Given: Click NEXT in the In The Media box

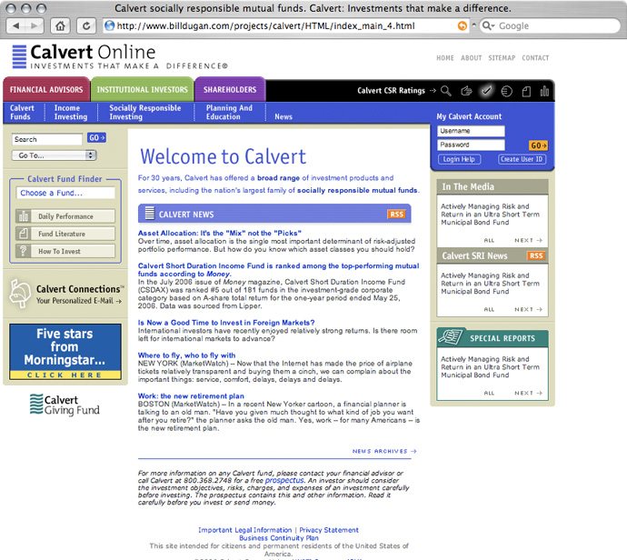Looking at the screenshot, I should coord(528,240).
